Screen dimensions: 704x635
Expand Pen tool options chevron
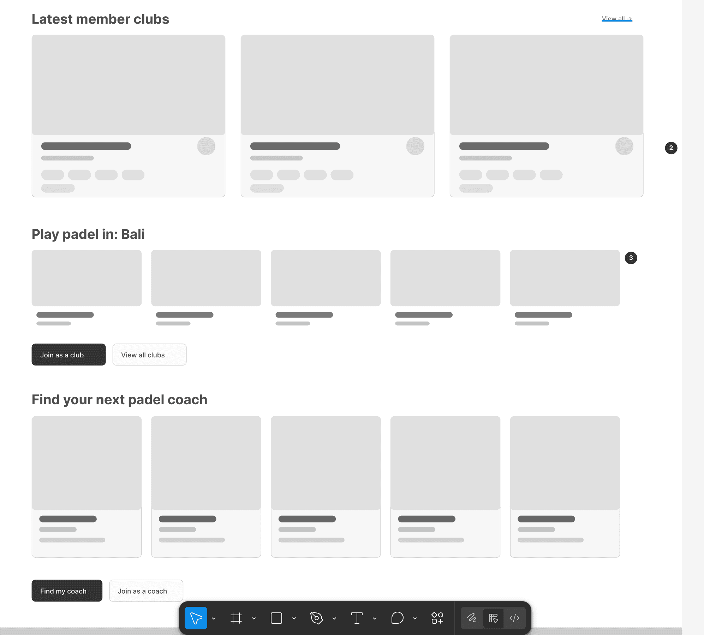point(334,618)
